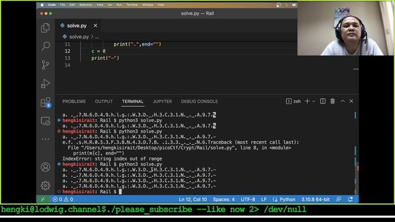Open the Help menu

tap(160, 5)
